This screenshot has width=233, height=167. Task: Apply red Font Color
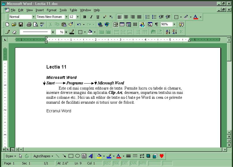196,17
